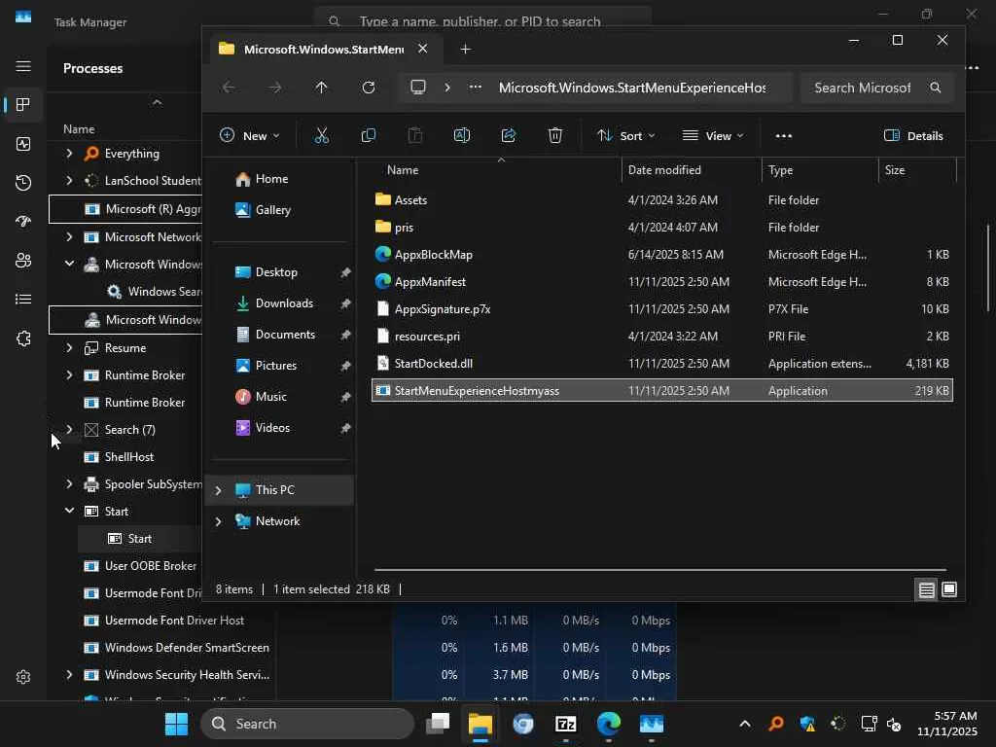This screenshot has width=996, height=747.
Task: Click the Copy icon in Explorer toolbar
Action: click(x=369, y=136)
